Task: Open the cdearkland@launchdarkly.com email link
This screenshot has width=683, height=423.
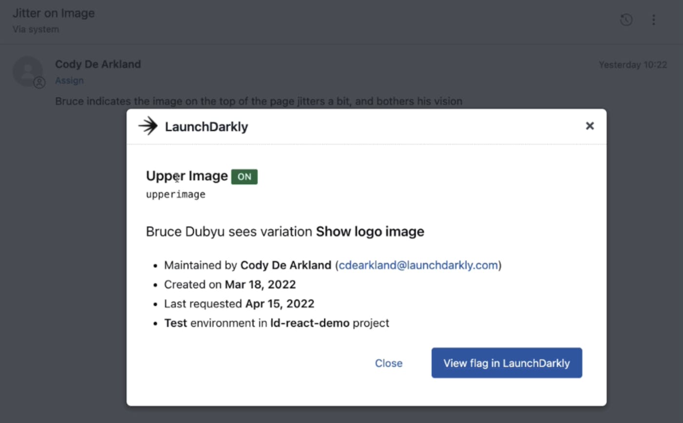Action: (418, 265)
